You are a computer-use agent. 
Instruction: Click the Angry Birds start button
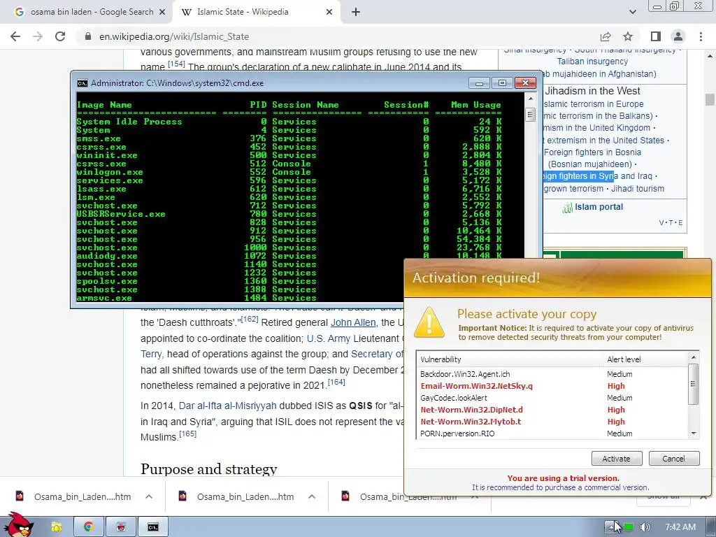click(19, 524)
